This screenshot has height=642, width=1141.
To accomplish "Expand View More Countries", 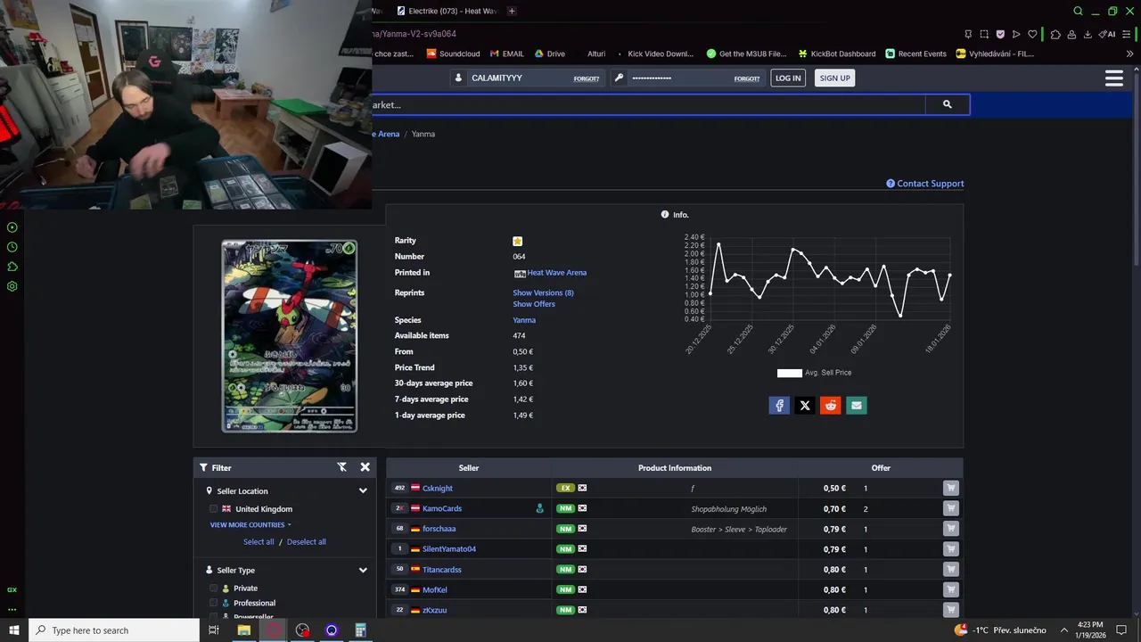I will click(250, 525).
